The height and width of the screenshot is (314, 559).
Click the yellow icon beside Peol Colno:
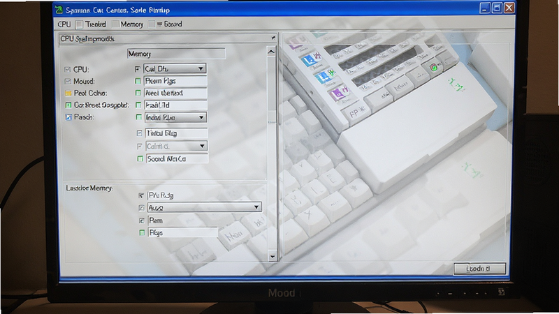[68, 94]
